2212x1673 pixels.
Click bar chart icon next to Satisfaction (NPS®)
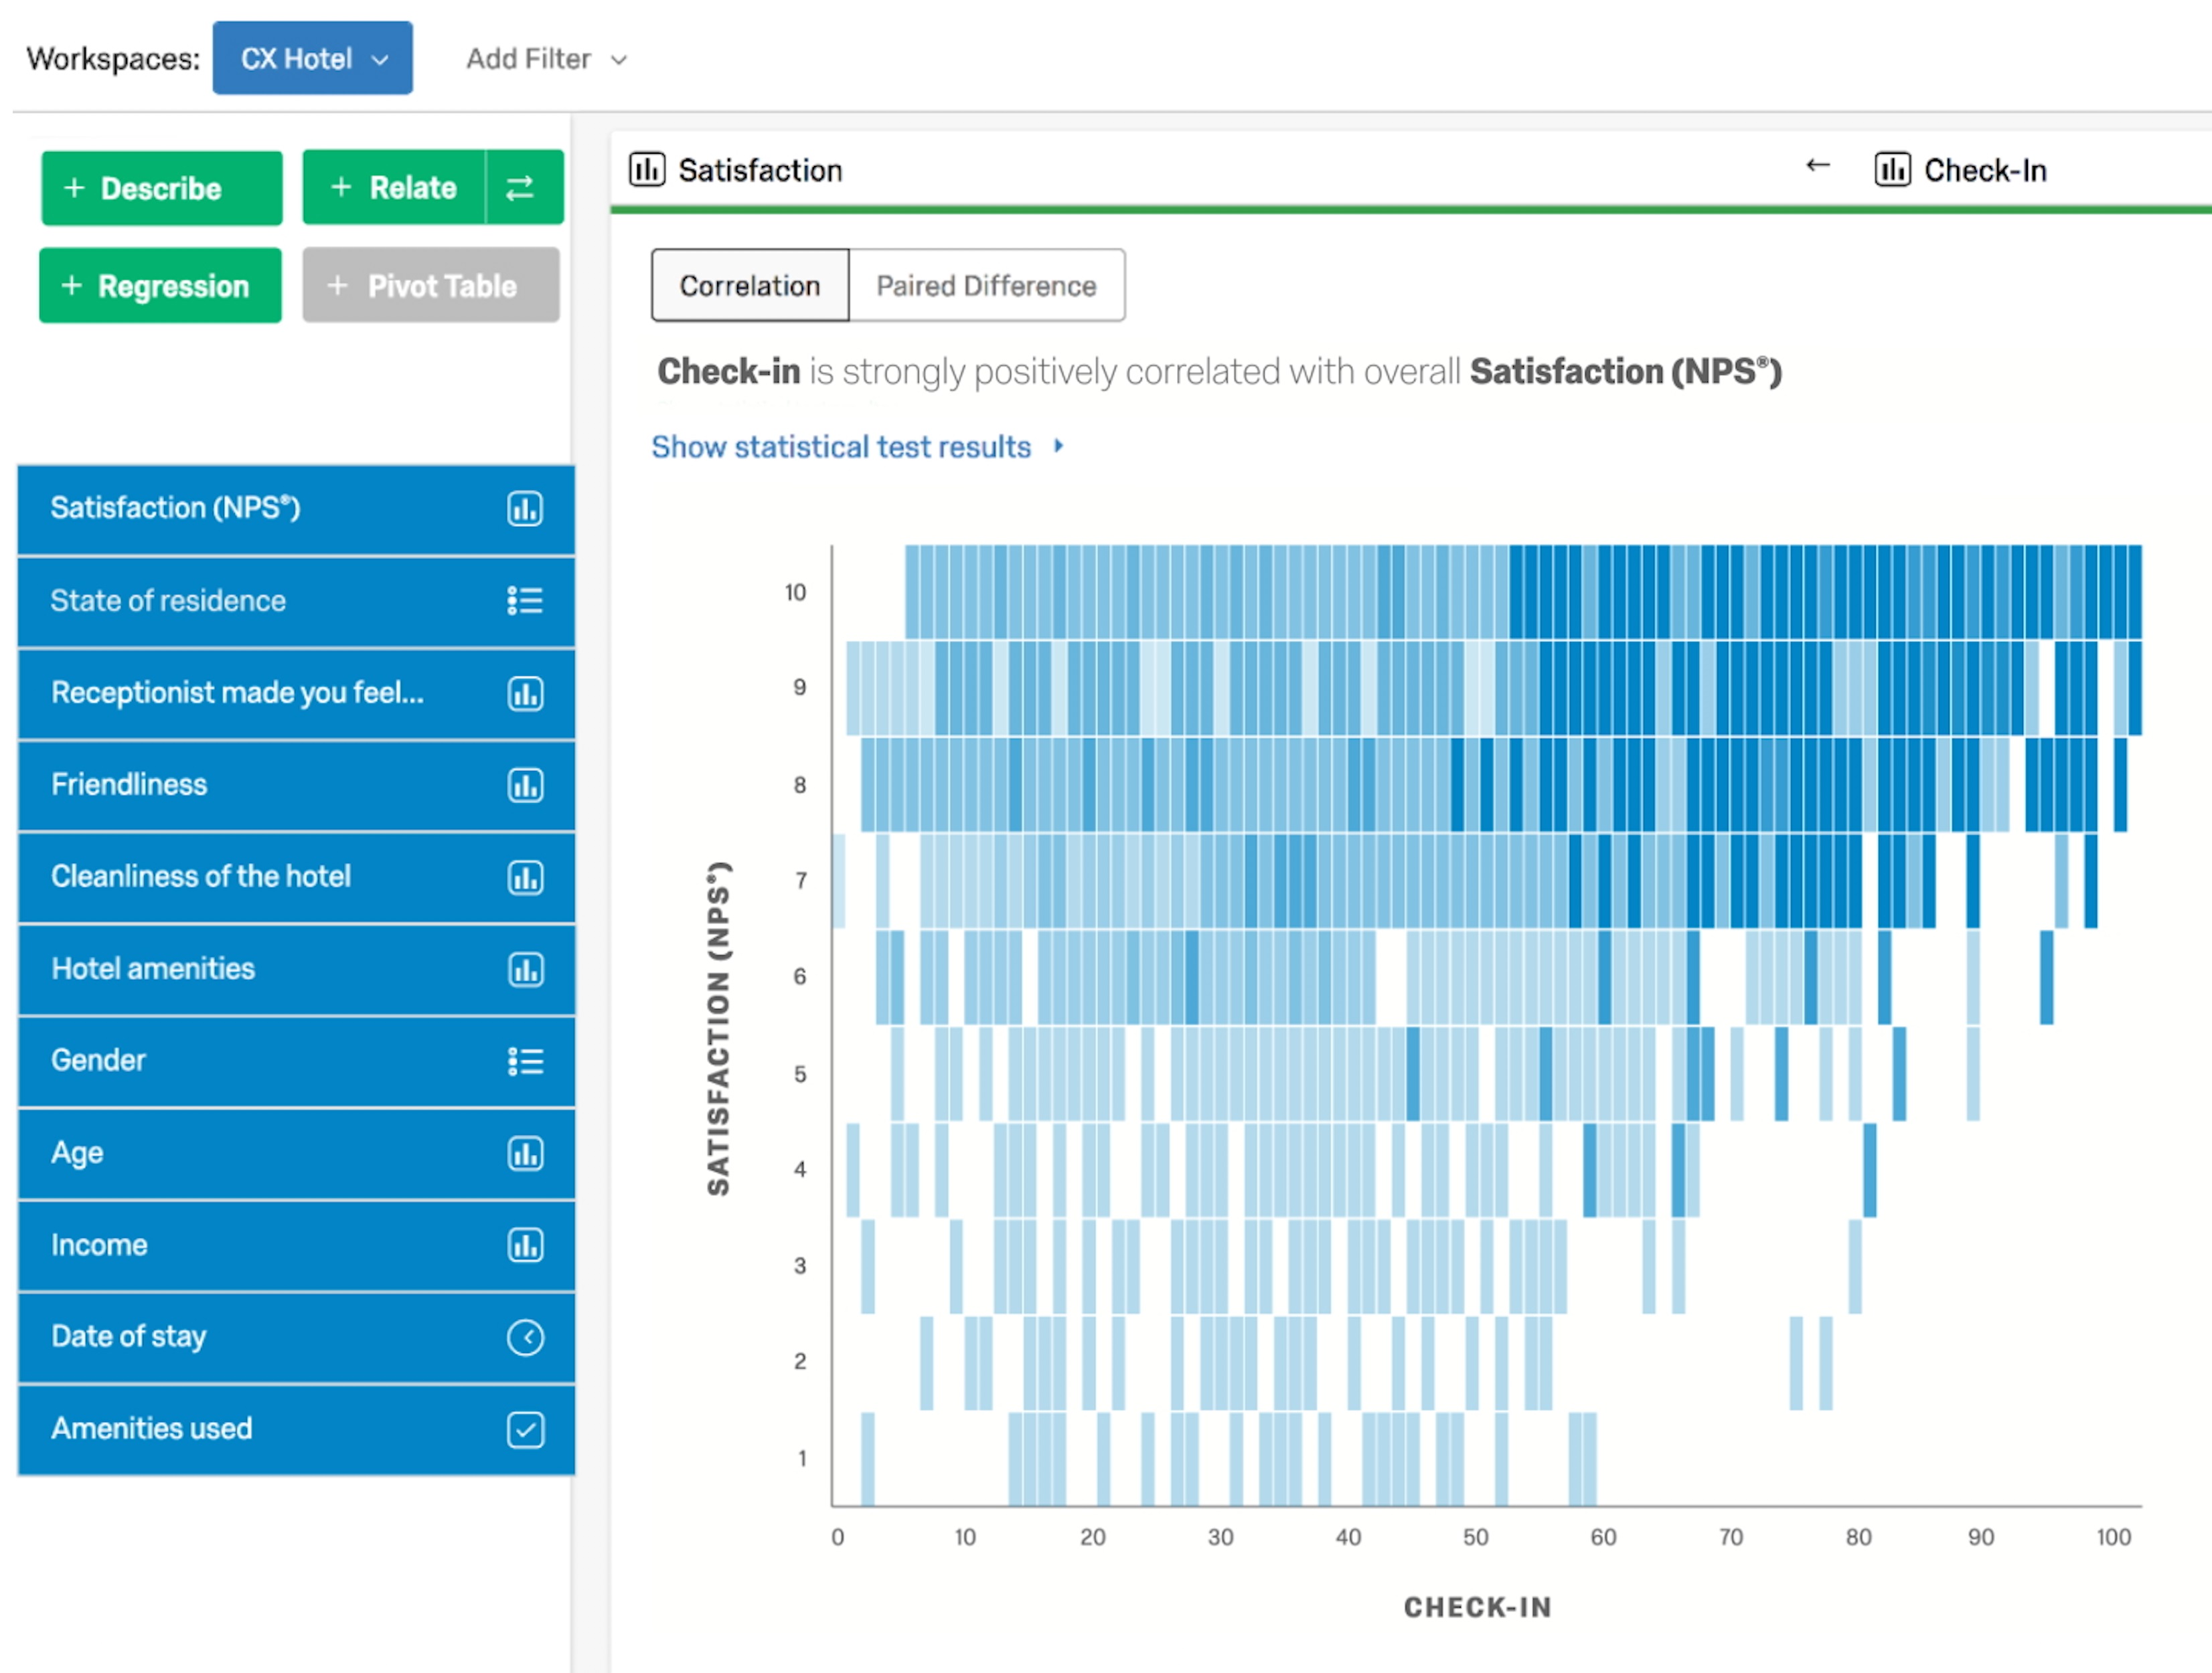click(524, 509)
